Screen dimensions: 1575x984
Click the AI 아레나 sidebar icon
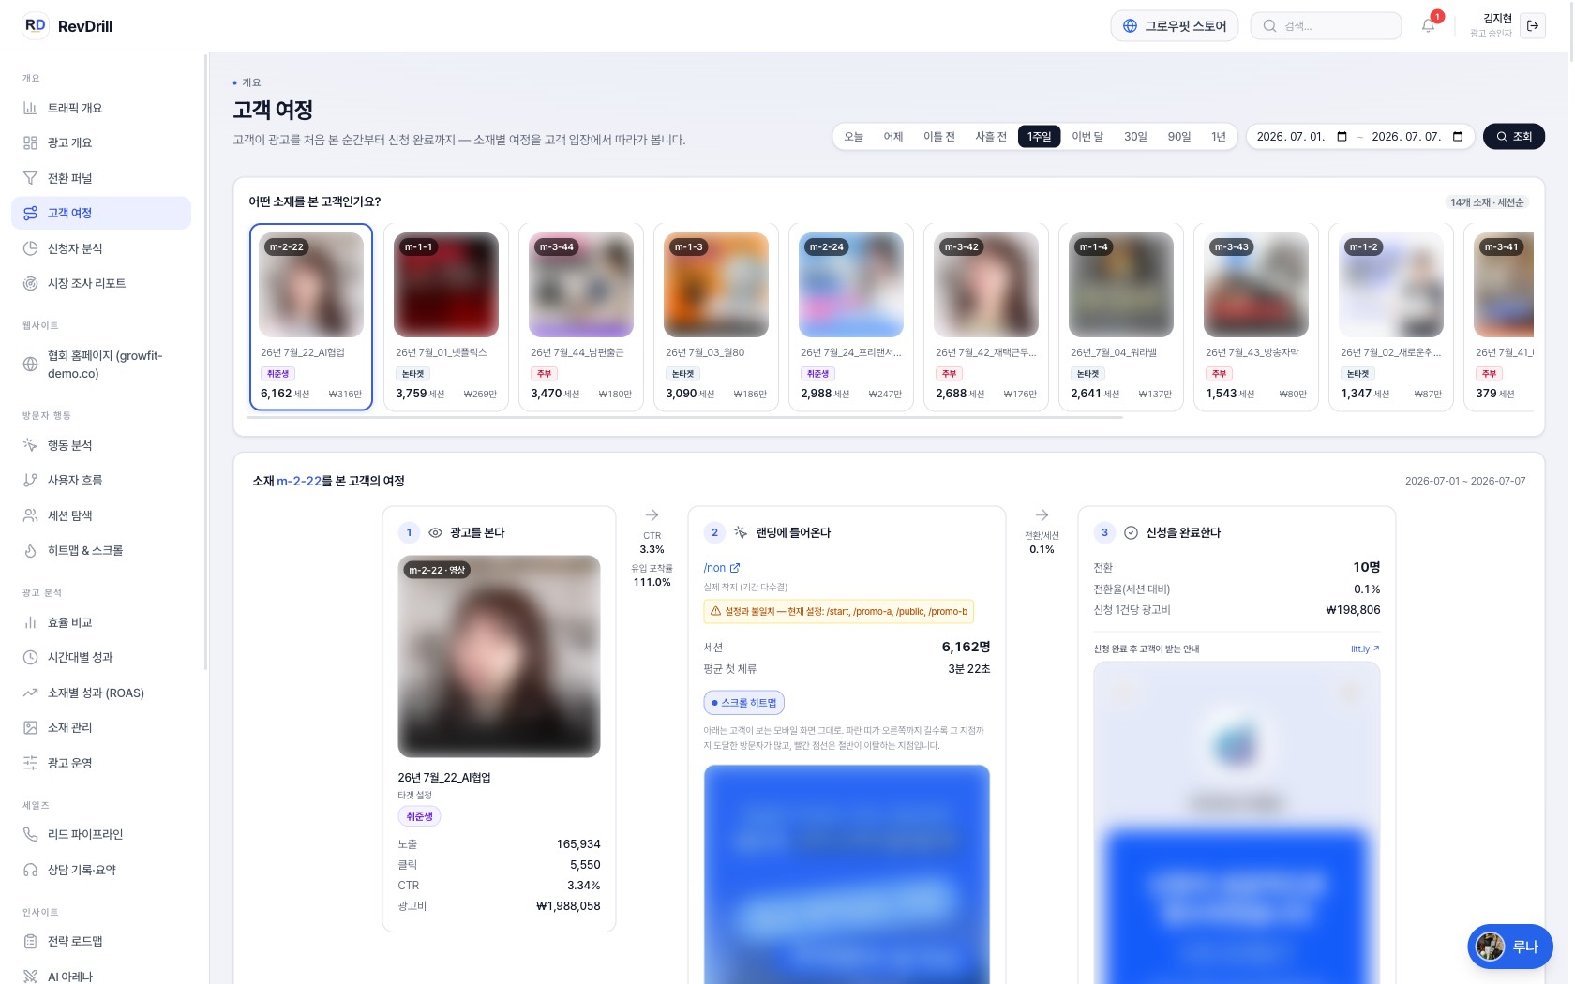click(30, 976)
